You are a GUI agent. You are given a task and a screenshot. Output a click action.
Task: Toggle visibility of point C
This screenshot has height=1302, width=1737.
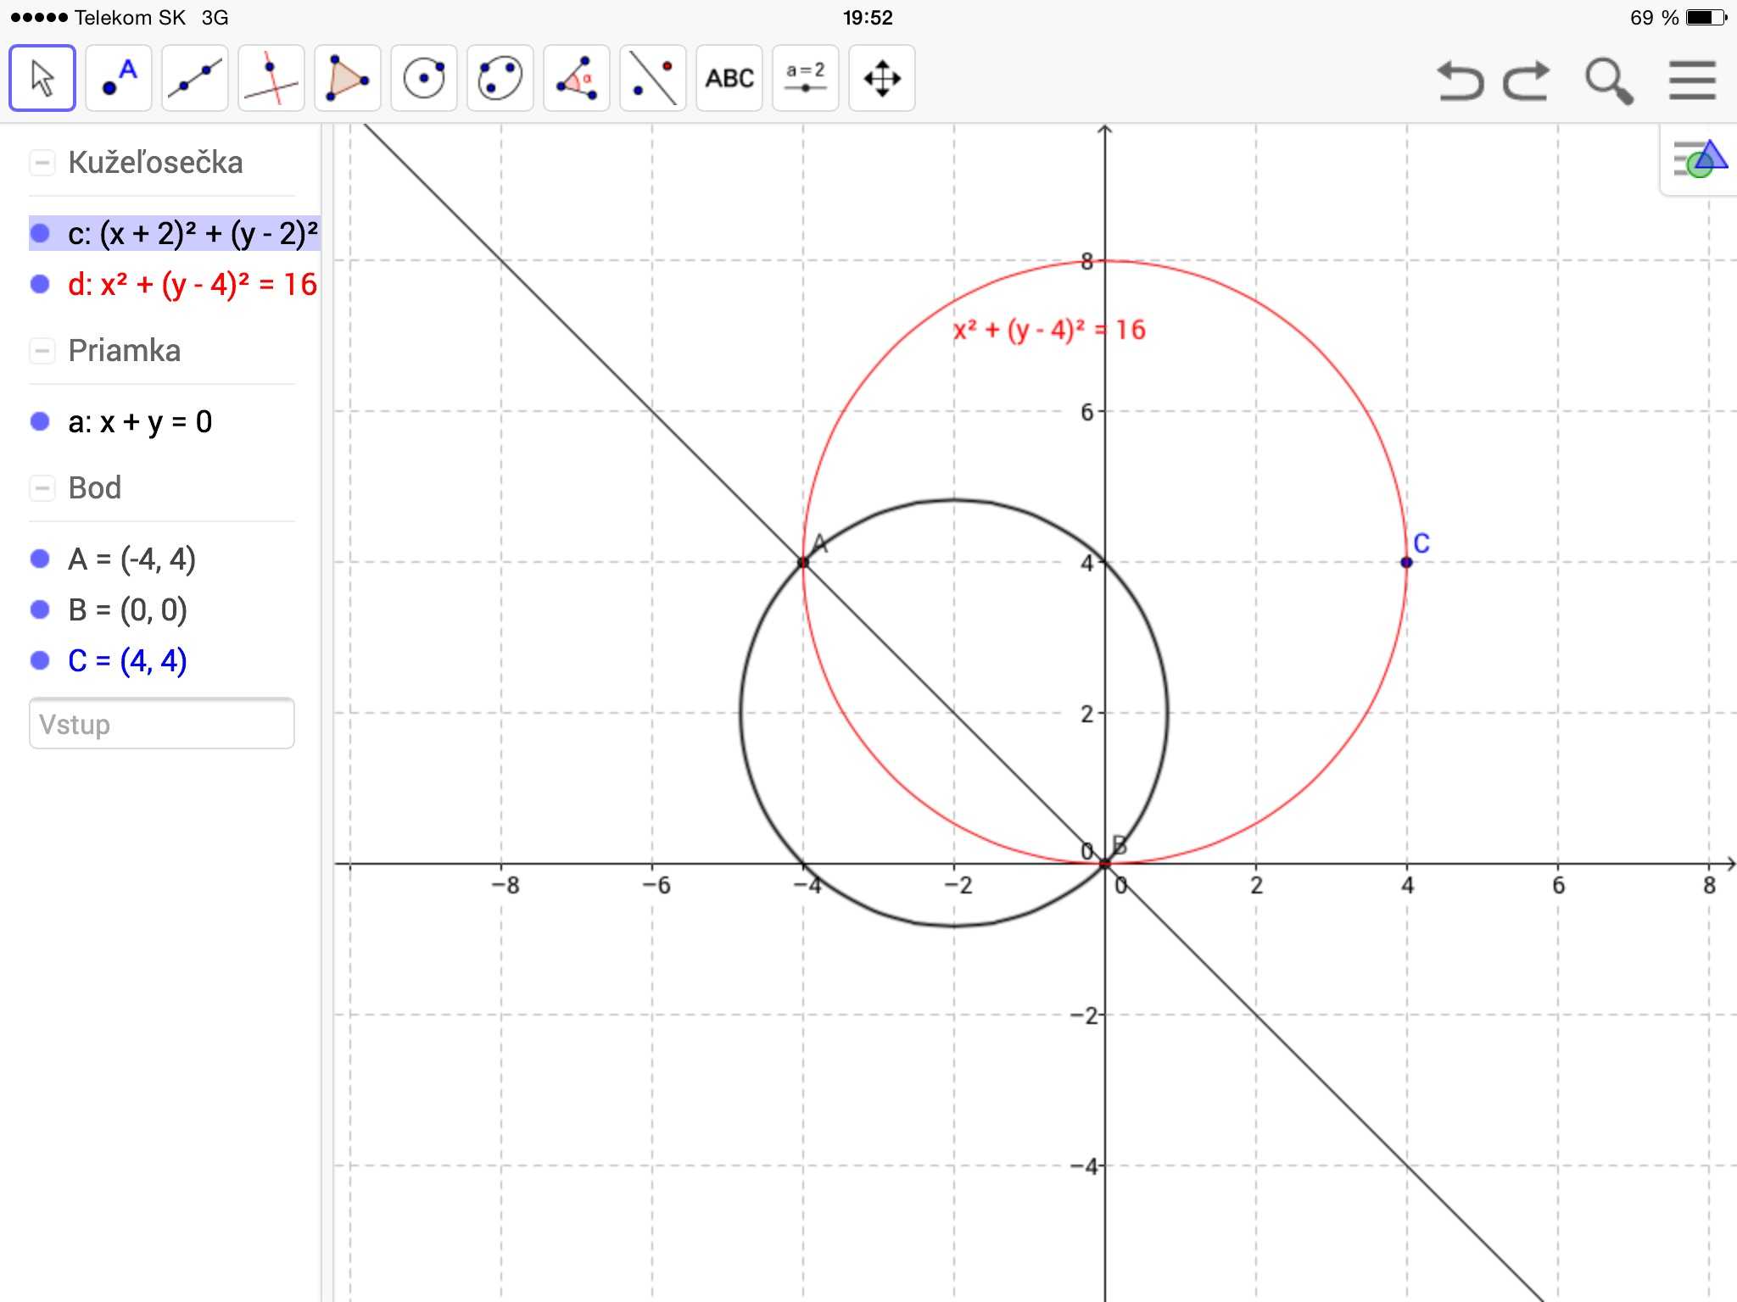click(x=40, y=660)
